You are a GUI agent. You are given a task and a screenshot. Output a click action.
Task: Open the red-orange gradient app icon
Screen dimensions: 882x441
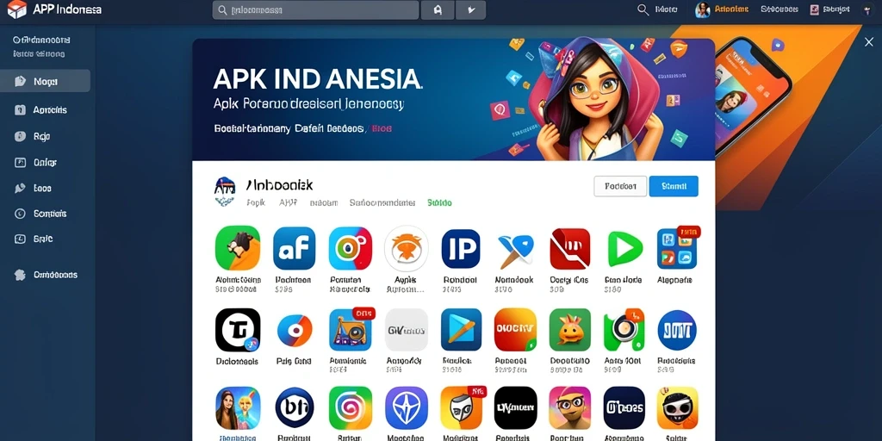point(515,330)
